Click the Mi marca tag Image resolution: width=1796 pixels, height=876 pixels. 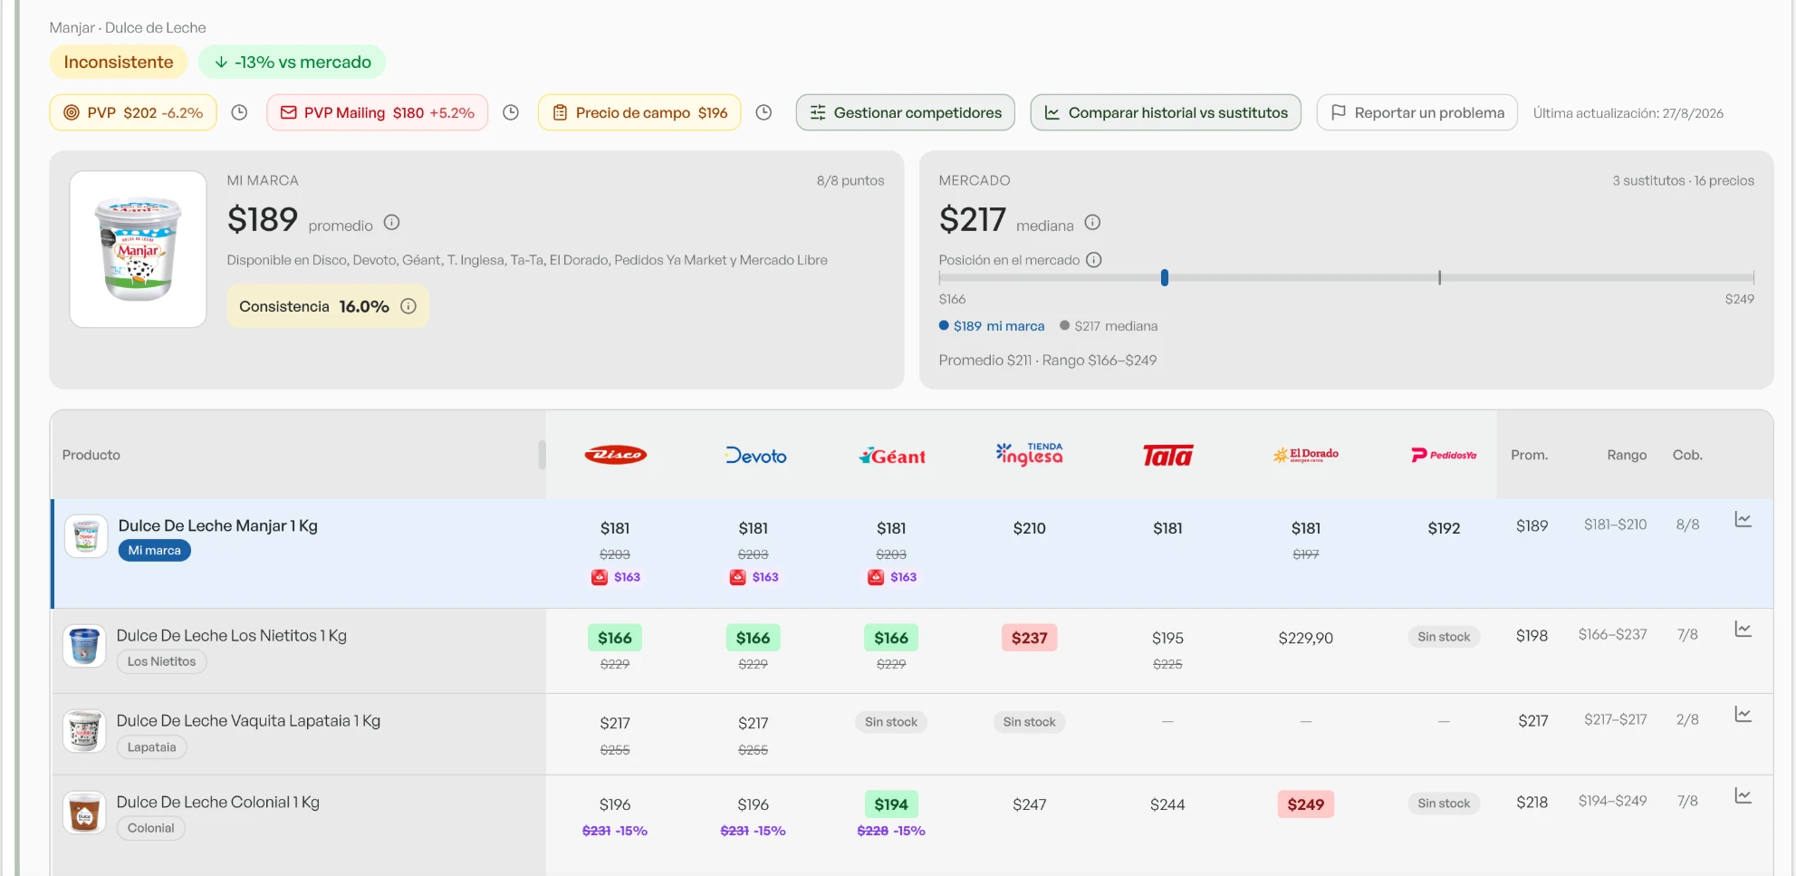coord(155,551)
